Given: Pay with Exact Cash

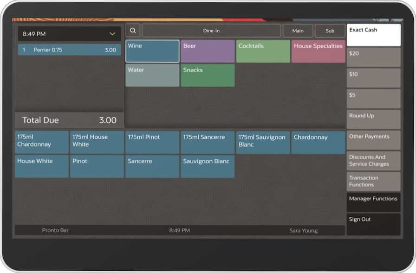Looking at the screenshot, I should [x=374, y=35].
